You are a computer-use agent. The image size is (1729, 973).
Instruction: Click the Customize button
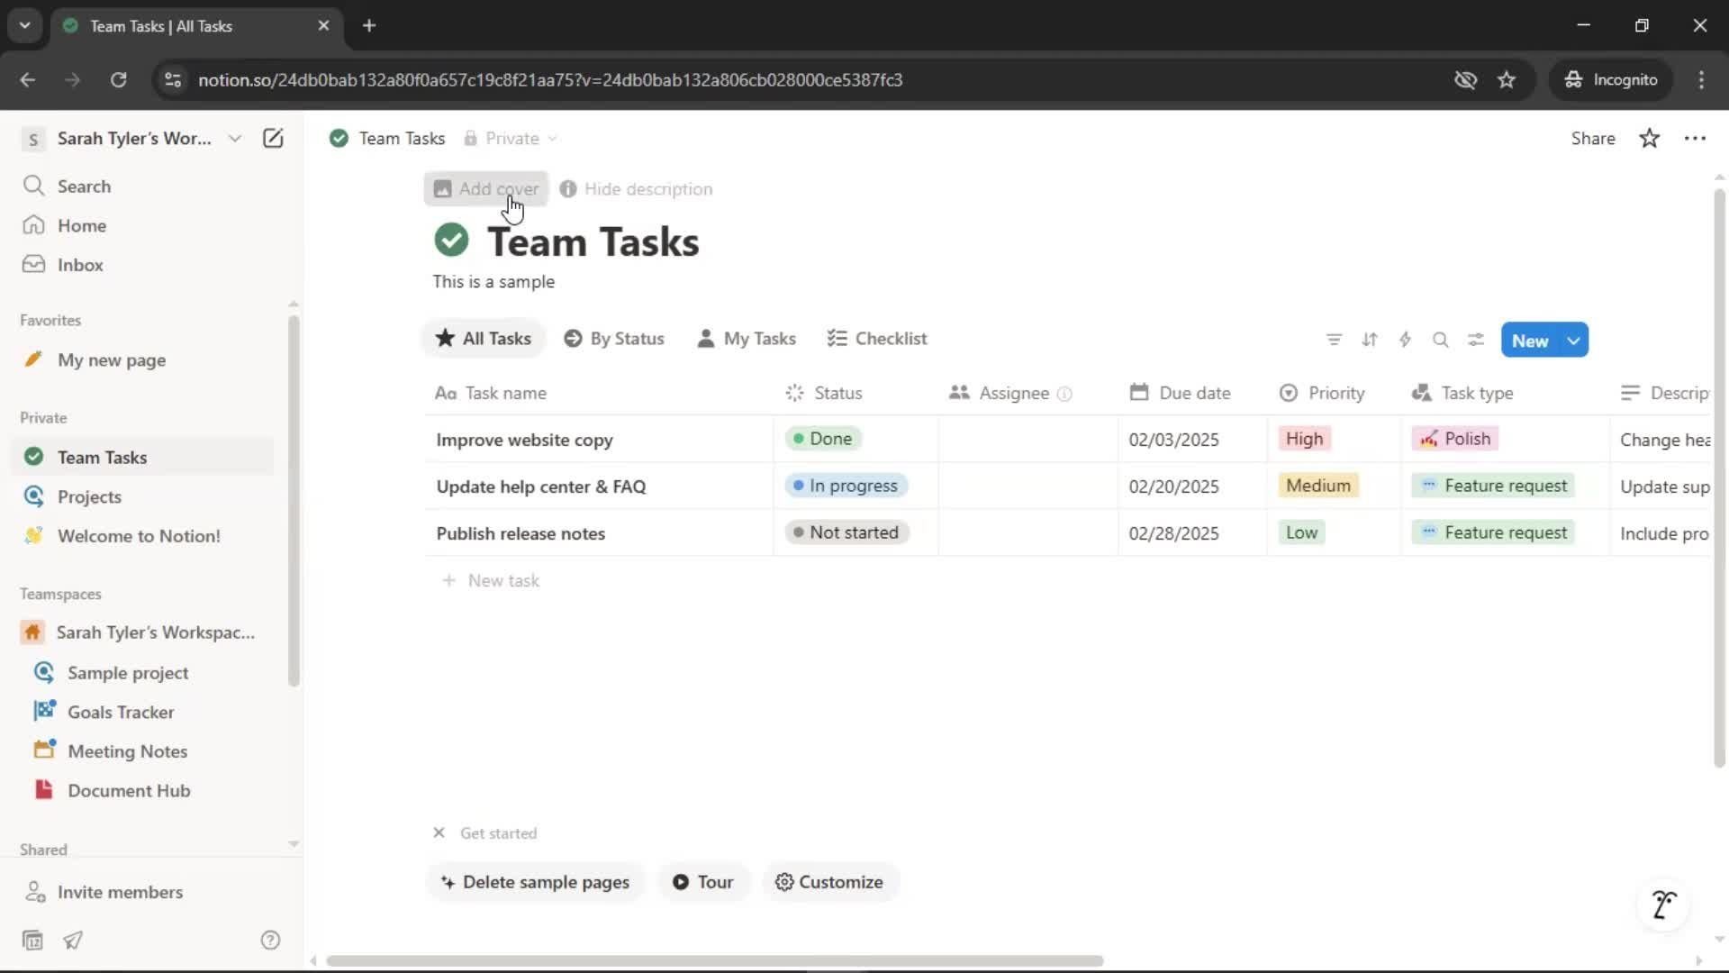829,882
